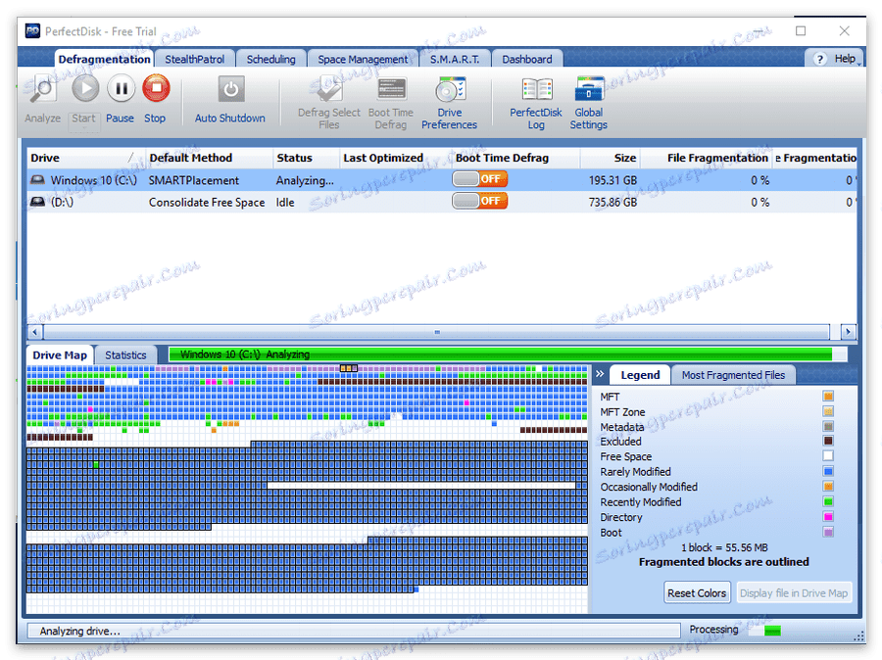Click the Windows 10 (C:\) Analyzing progress bar

508,354
